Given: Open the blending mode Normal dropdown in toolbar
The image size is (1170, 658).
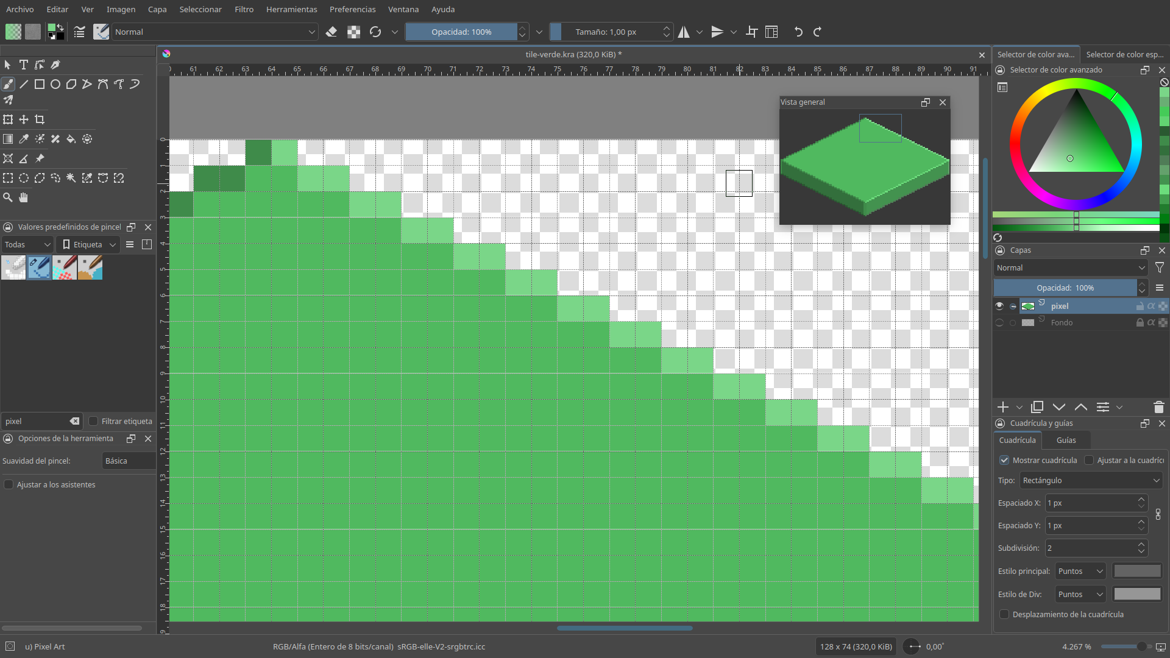Looking at the screenshot, I should [x=215, y=32].
